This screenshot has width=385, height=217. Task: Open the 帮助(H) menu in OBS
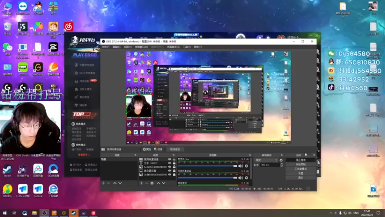pyautogui.click(x=198, y=47)
